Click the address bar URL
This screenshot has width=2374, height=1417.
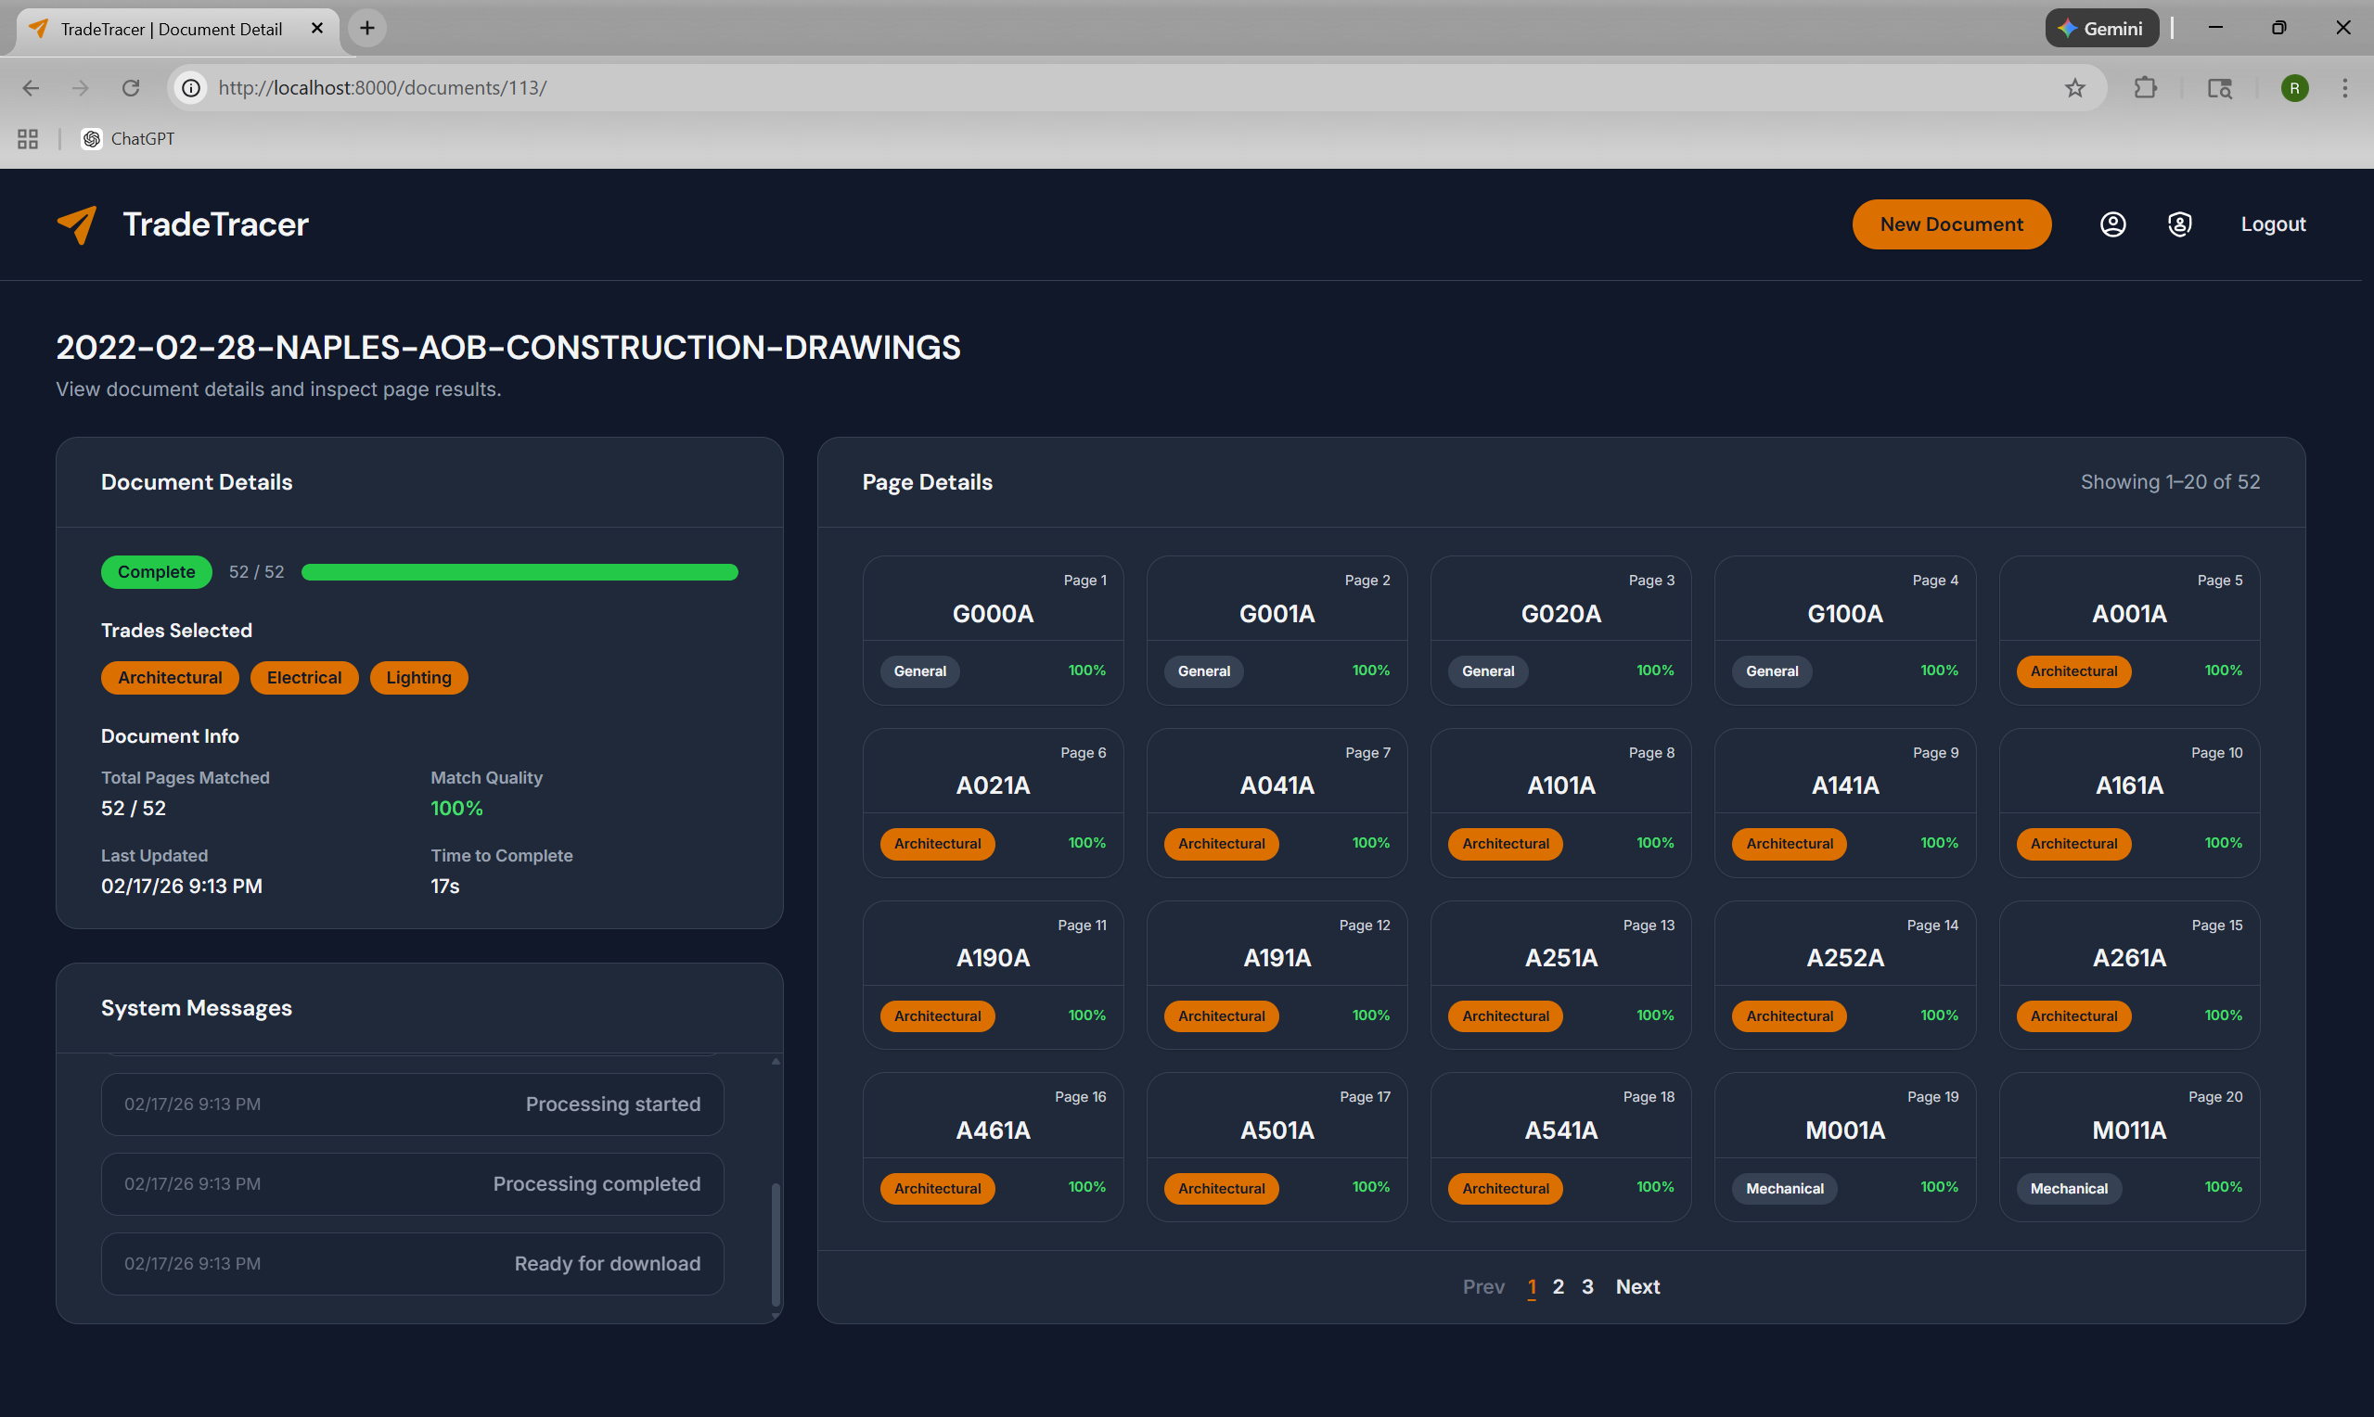tap(382, 88)
